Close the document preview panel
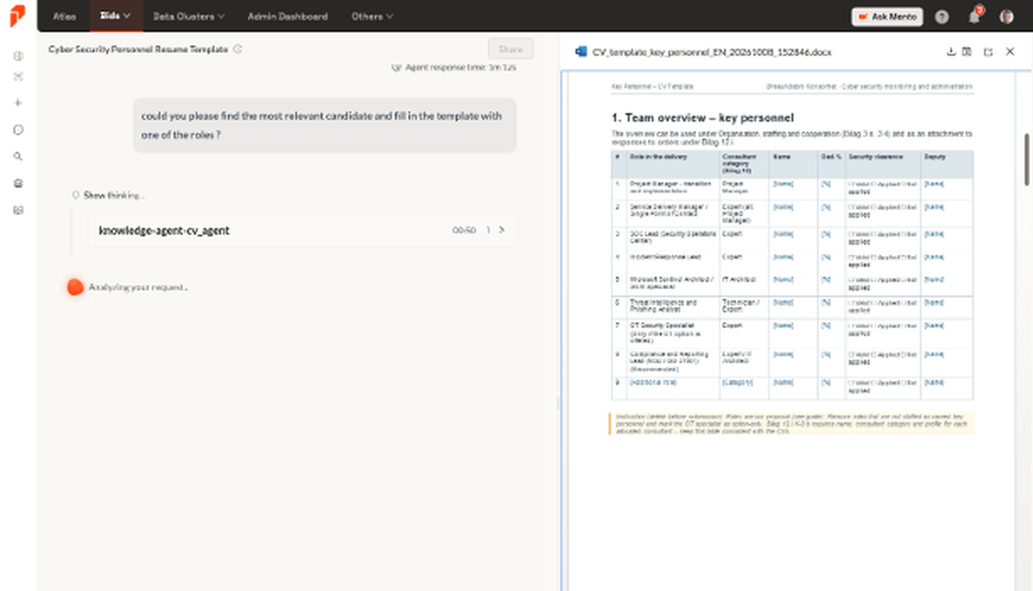 (x=1010, y=52)
